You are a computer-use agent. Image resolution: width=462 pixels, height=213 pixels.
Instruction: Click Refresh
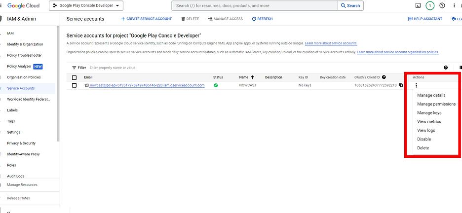(x=262, y=19)
